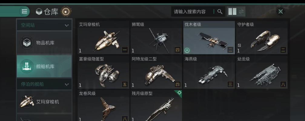305x121 pixels.
Task: Select the 富豪级隐匿型 ship card
Action: click(103, 72)
